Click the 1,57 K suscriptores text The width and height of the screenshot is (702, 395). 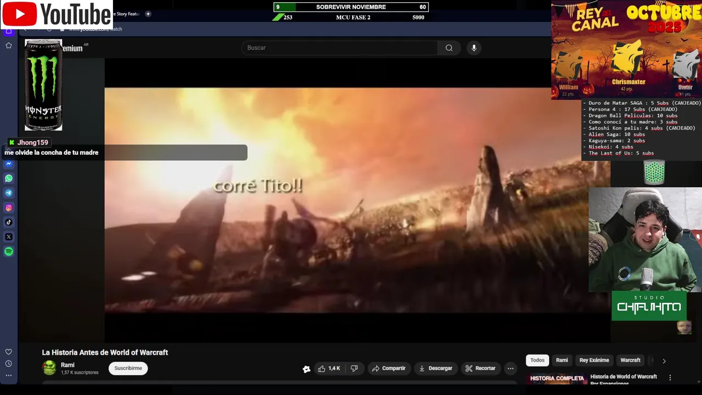coord(80,373)
